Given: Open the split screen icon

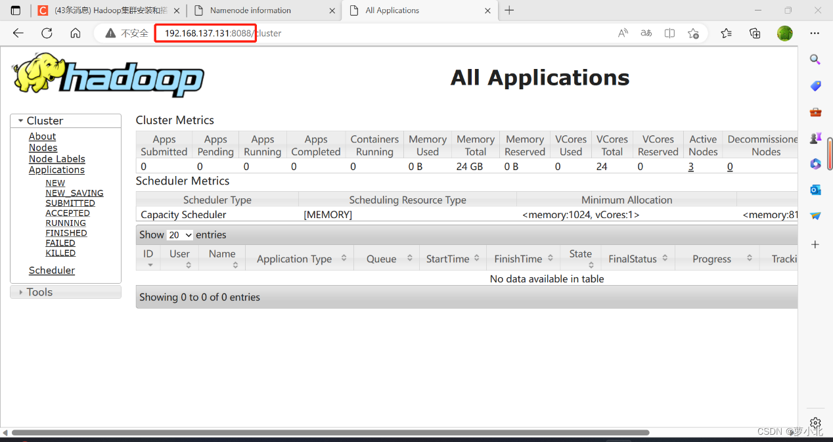Looking at the screenshot, I should coord(669,33).
